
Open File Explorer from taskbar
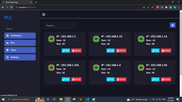pos(61,99)
